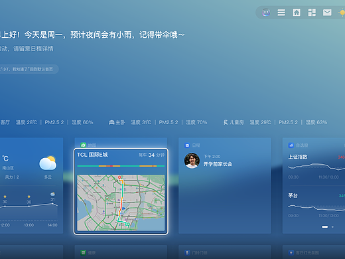Screen dimensions: 345x259
Task: Click the 14:00 forecast point on weather chart
Action: (x=52, y=203)
